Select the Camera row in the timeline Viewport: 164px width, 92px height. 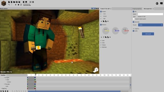pyautogui.click(x=9, y=82)
